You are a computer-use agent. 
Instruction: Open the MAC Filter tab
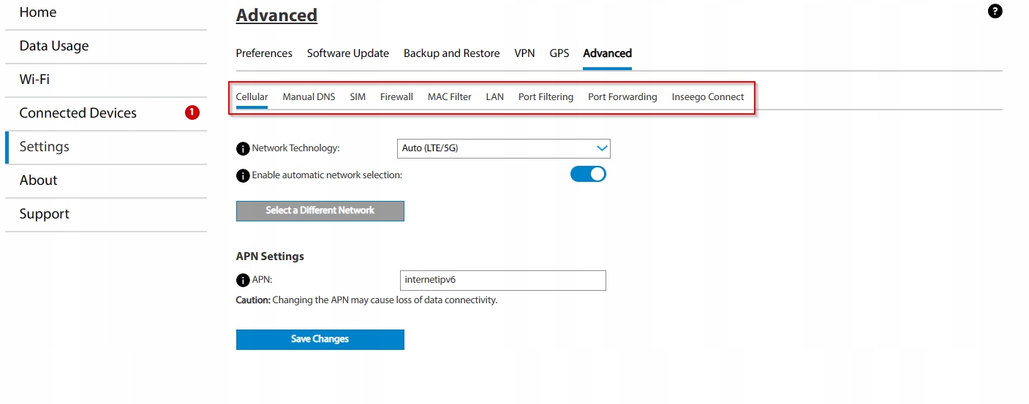[449, 96]
